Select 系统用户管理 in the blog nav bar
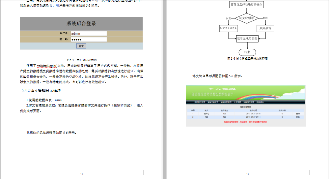The height and width of the screenshot is (179, 329). [x=249, y=103]
